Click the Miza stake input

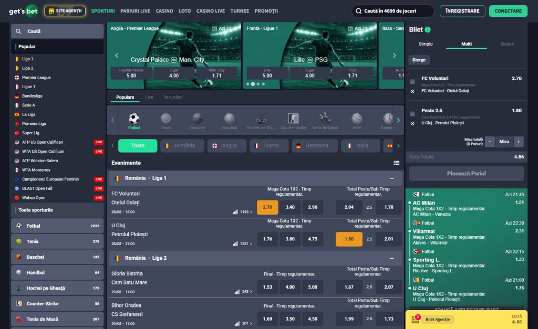coord(504,142)
